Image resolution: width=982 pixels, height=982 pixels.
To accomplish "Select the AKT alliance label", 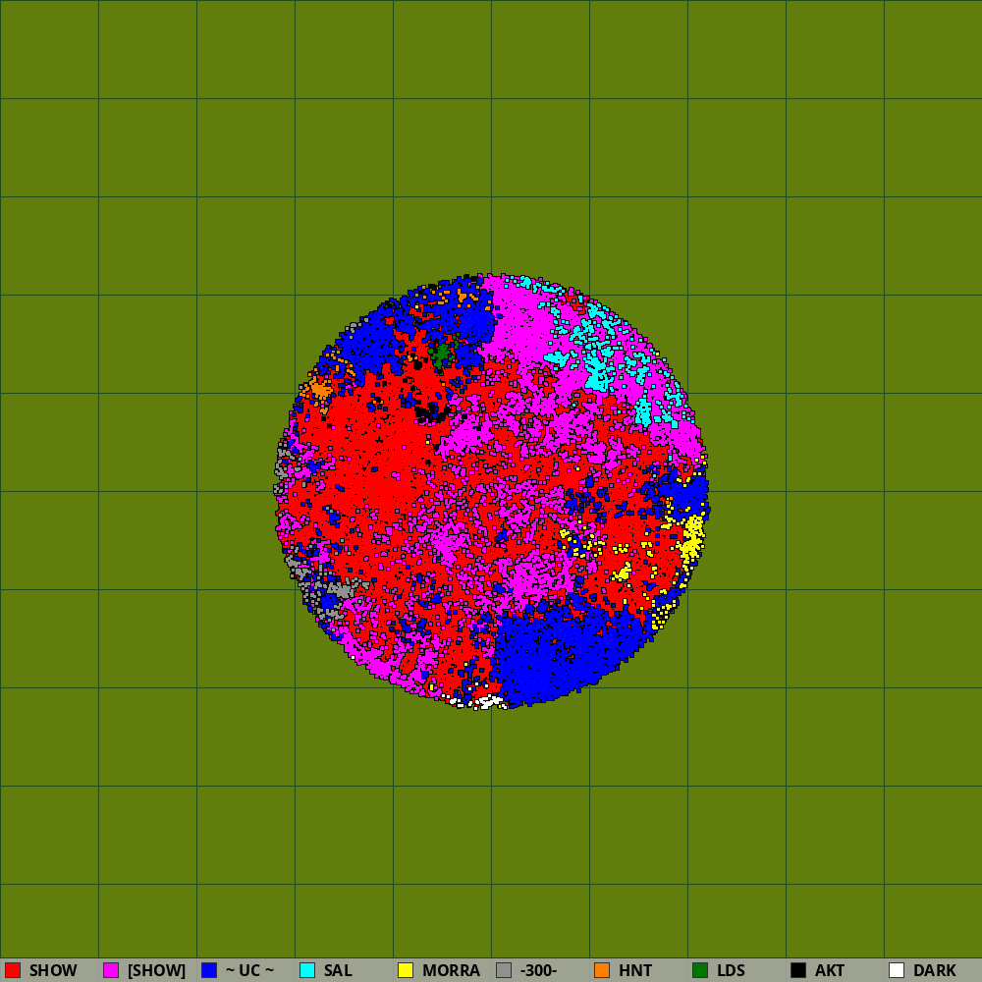I will tap(830, 971).
